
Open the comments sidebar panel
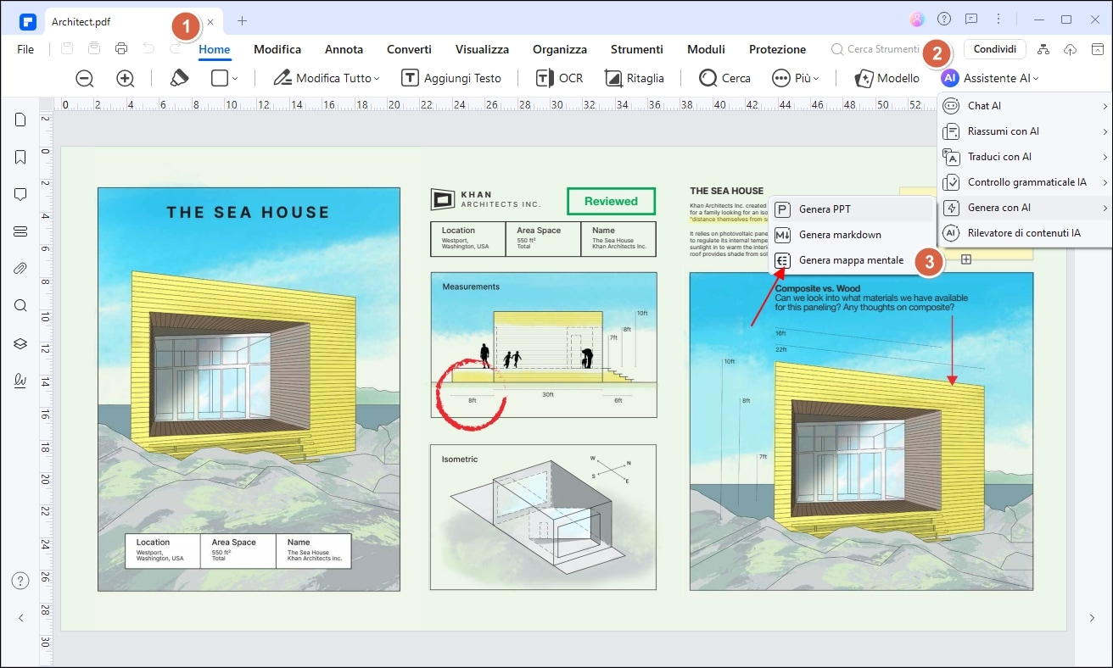tap(20, 194)
